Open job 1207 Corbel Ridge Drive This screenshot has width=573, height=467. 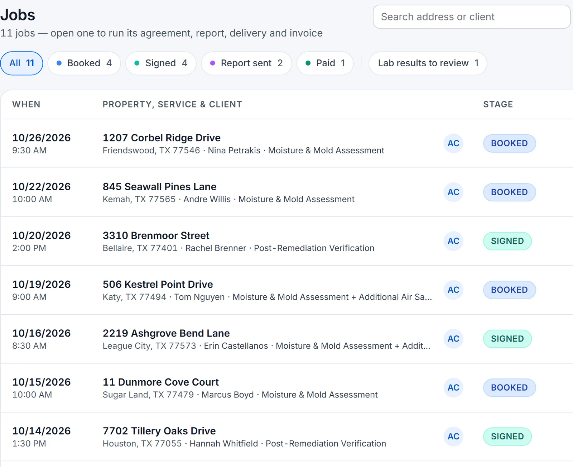click(162, 138)
